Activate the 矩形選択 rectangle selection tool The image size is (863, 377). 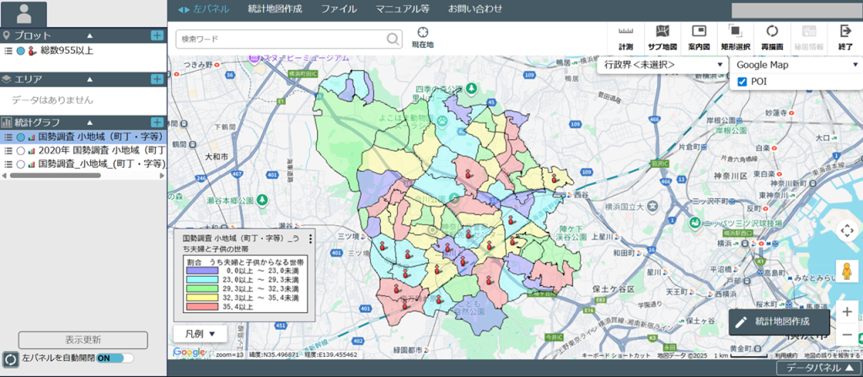pyautogui.click(x=734, y=36)
